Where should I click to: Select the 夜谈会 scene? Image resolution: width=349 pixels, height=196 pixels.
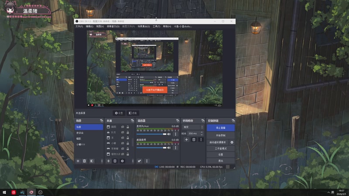tap(89, 133)
